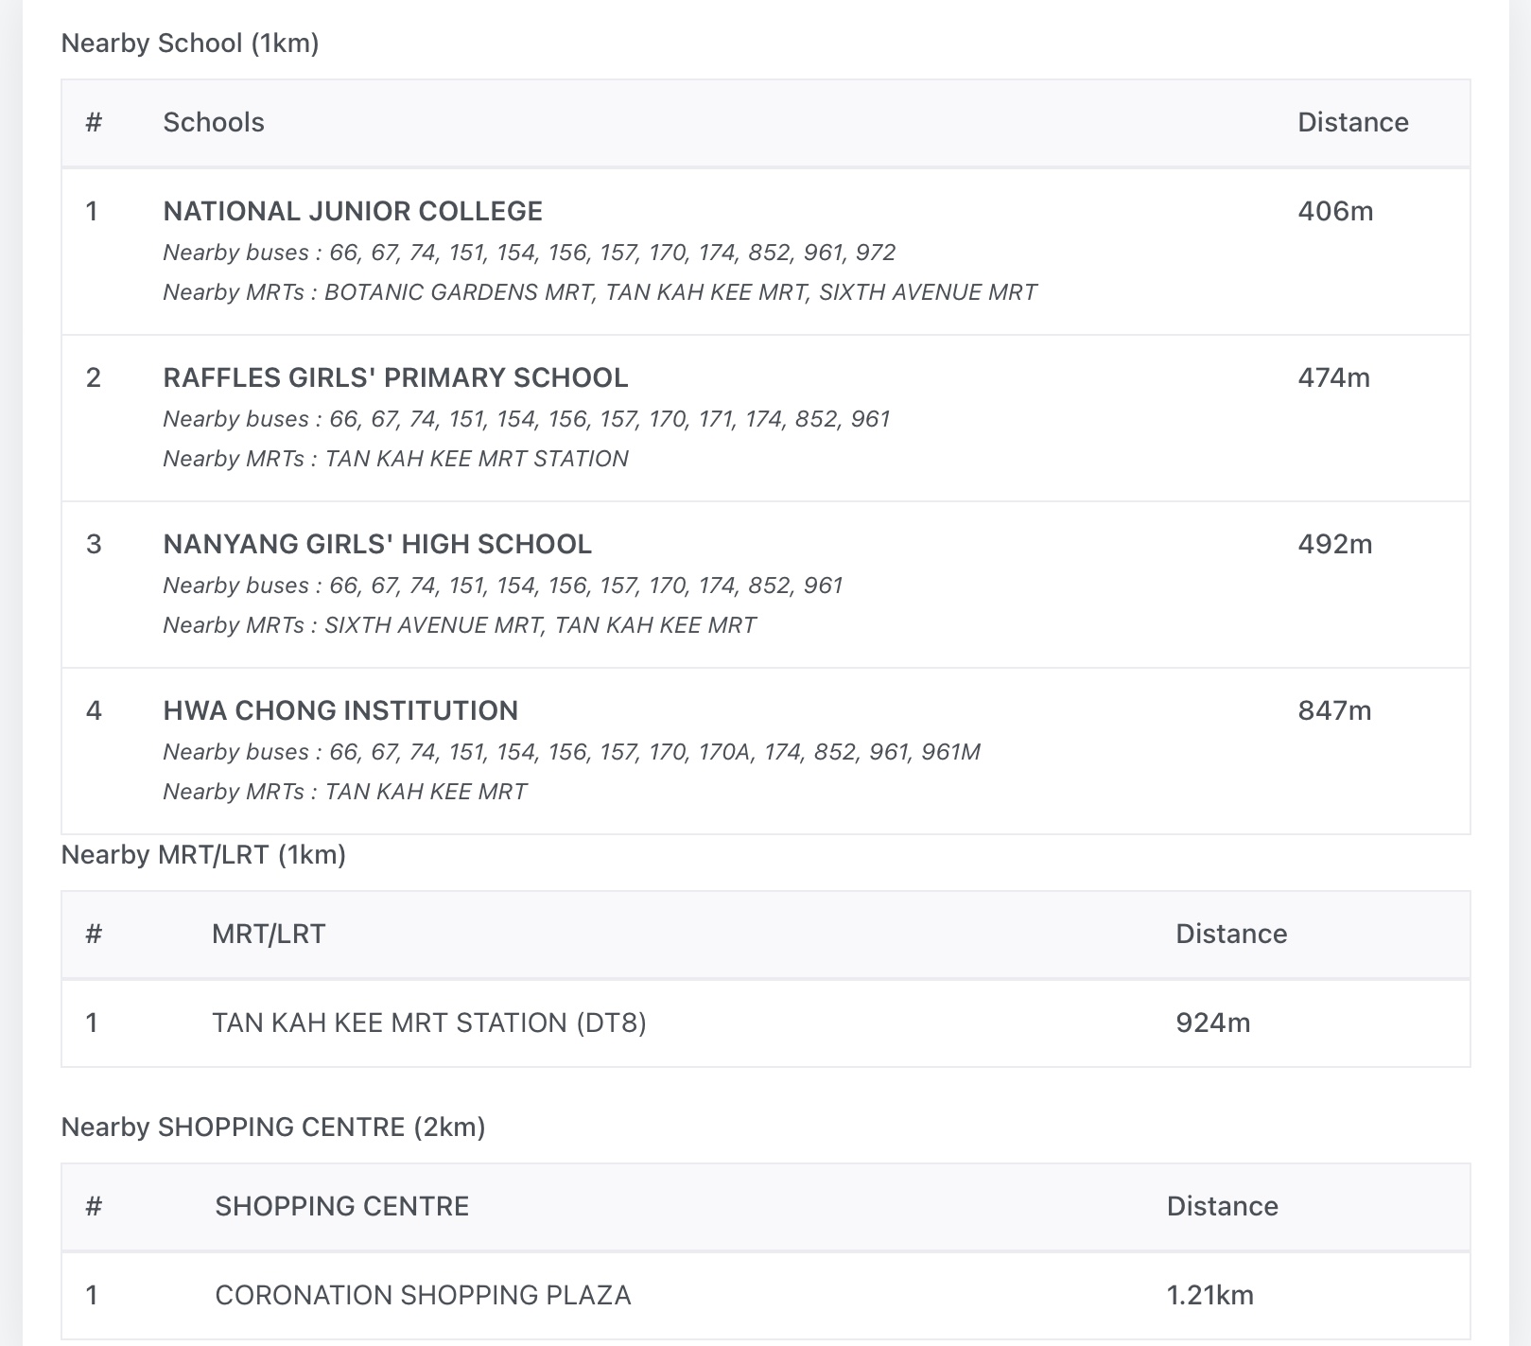Select Coronation Shopping Plaza entry
The image size is (1531, 1346).
tap(423, 1295)
